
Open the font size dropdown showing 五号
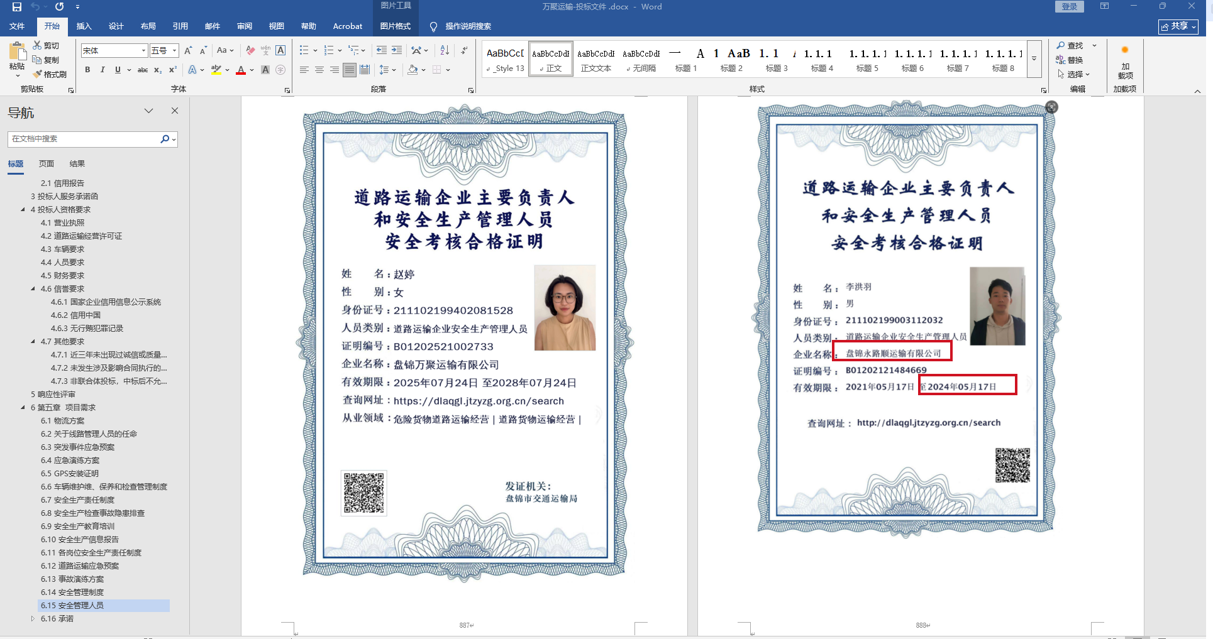pyautogui.click(x=175, y=51)
